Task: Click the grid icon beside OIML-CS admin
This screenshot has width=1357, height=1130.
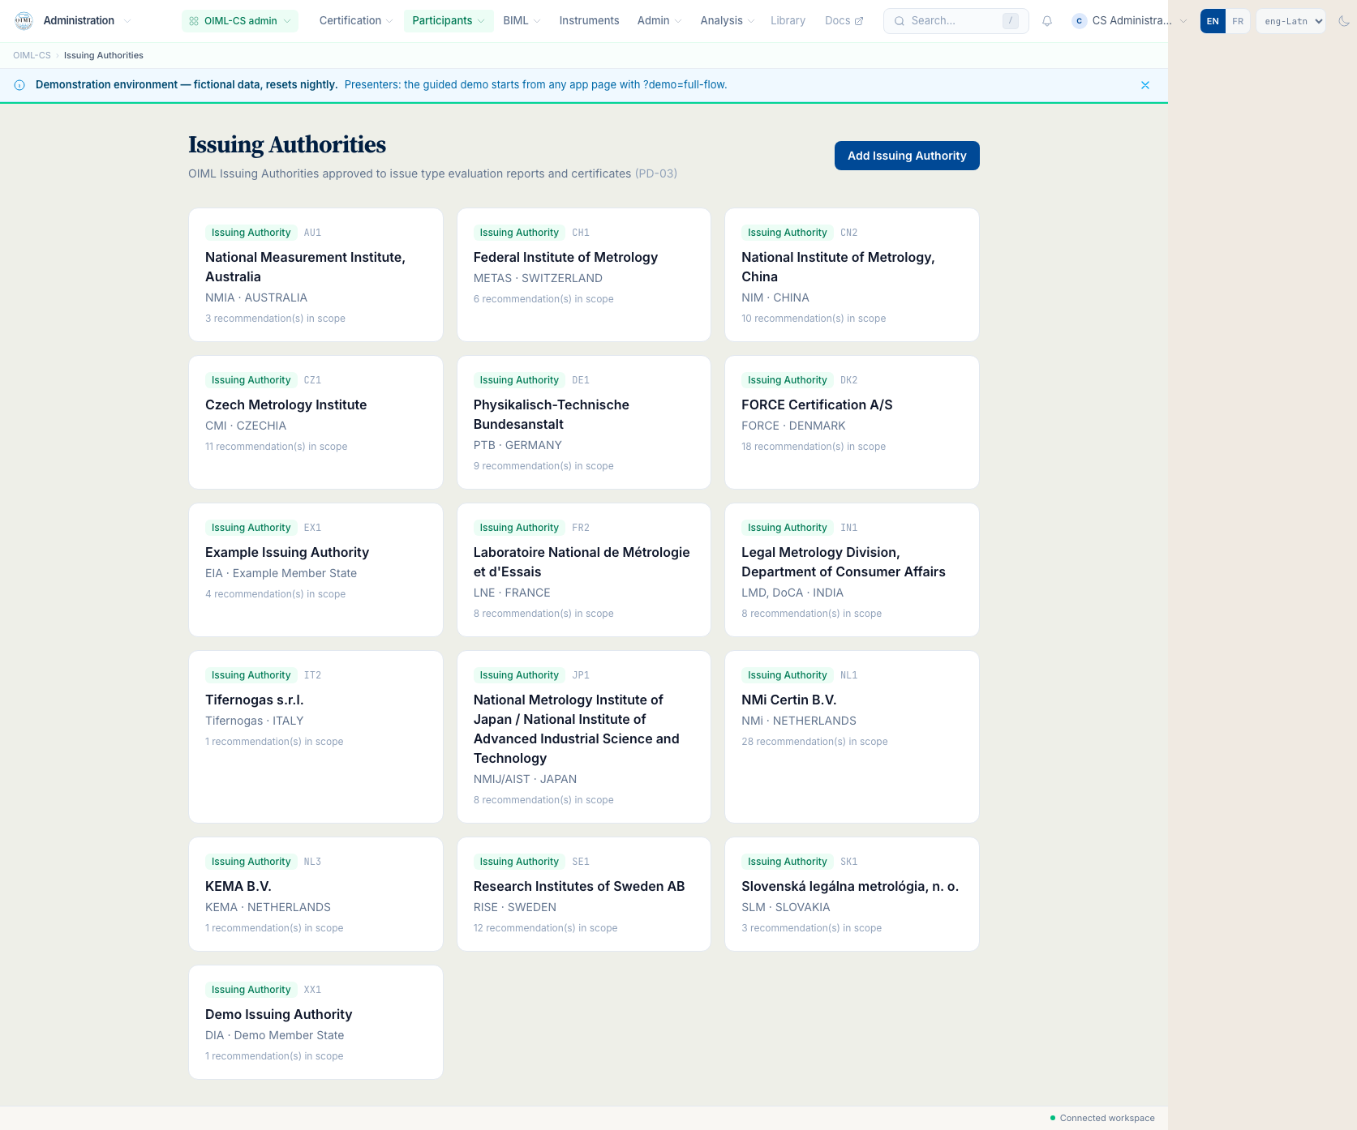Action: tap(194, 21)
